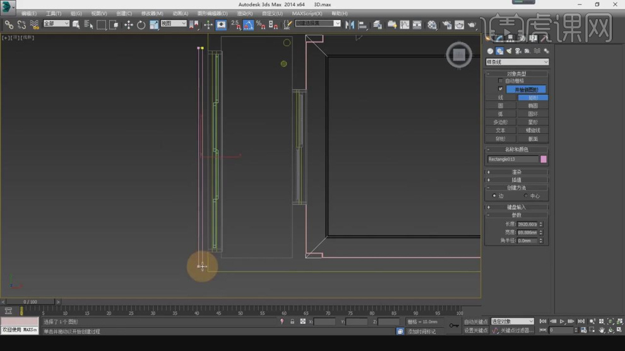
Task: Click the 星形 (Star) shape button
Action: 533,122
